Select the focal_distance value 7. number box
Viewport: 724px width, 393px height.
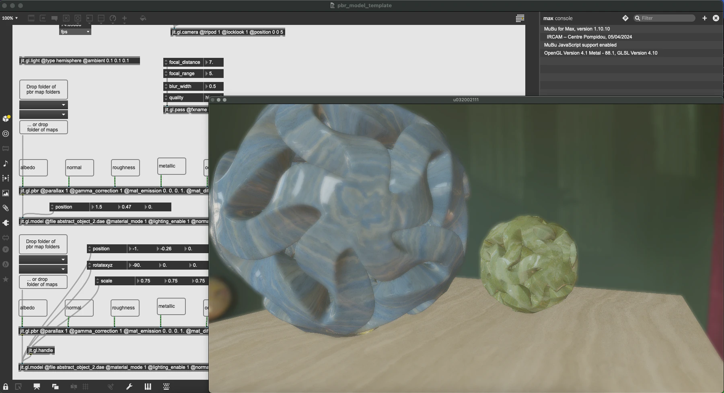point(214,62)
